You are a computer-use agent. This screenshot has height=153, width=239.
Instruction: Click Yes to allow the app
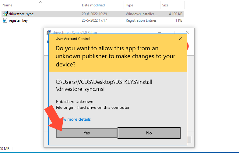pos(86,133)
